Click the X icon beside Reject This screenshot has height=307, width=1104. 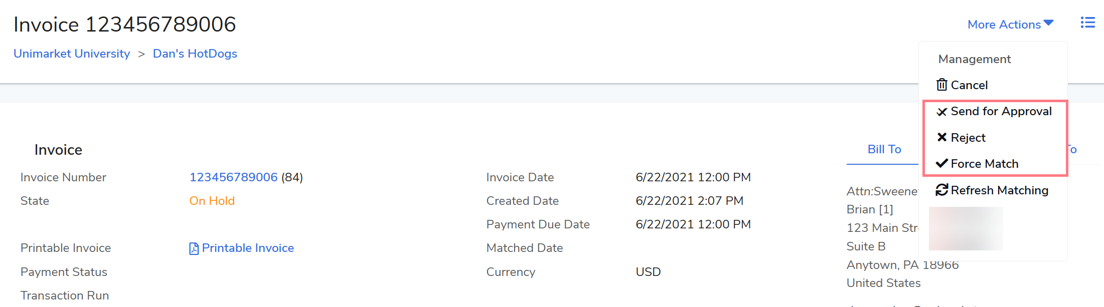click(942, 137)
